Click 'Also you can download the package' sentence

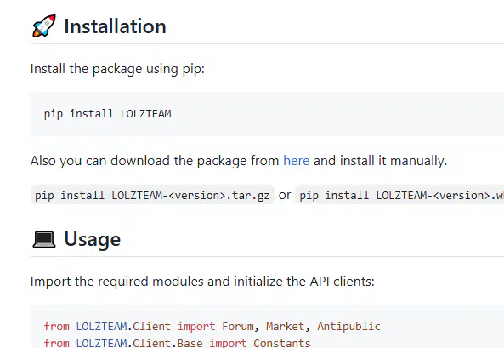239,161
